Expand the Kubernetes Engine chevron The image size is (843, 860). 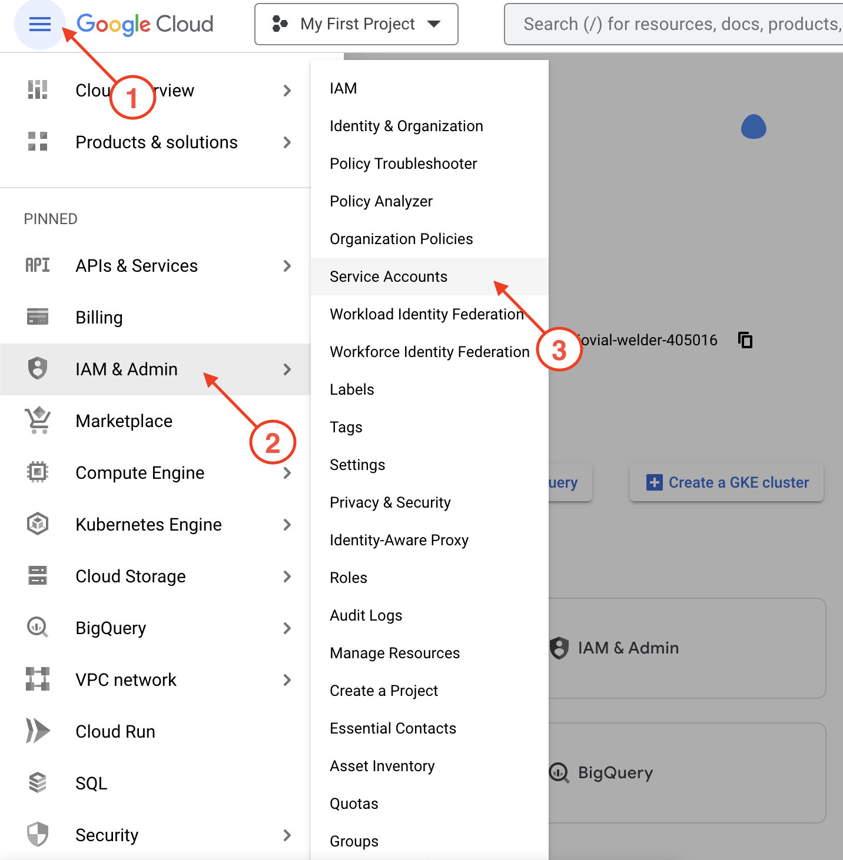(x=287, y=525)
